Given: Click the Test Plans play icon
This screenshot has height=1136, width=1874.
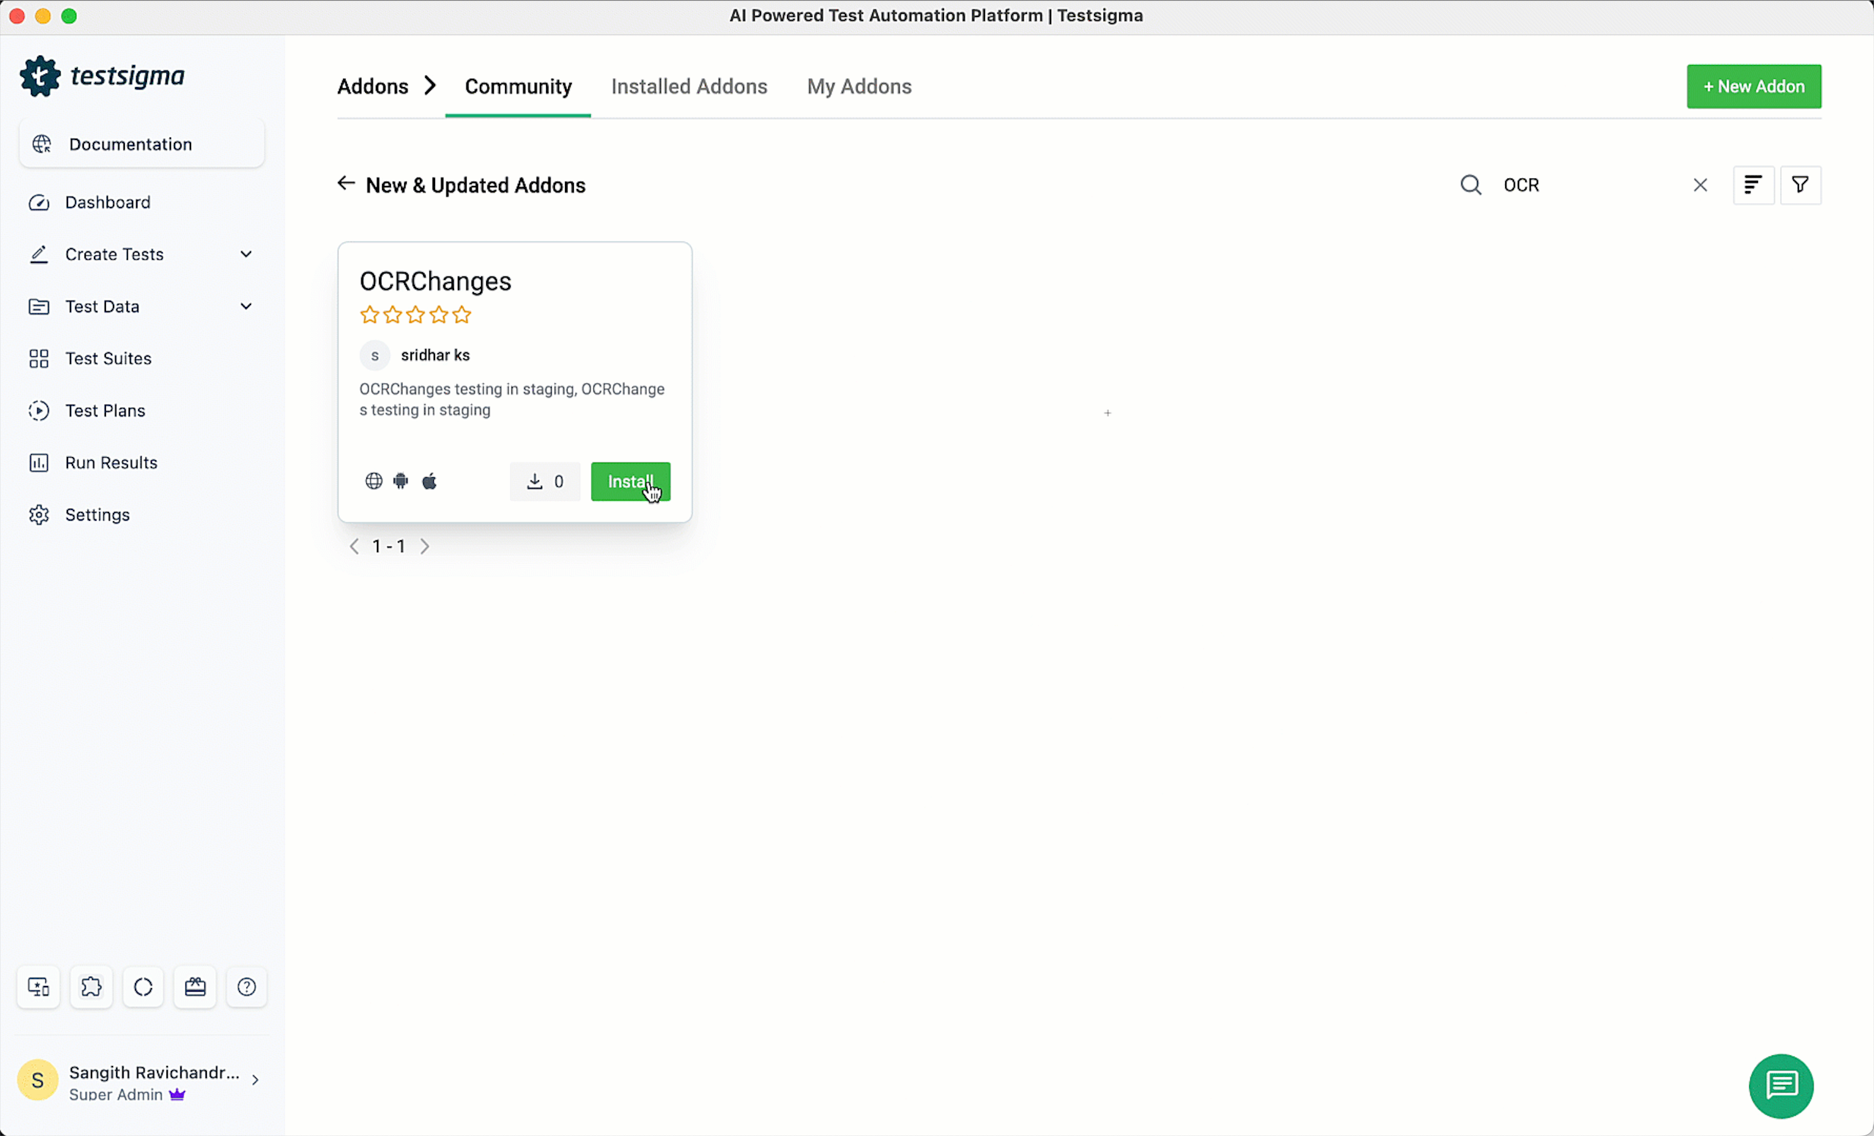Looking at the screenshot, I should click(39, 410).
